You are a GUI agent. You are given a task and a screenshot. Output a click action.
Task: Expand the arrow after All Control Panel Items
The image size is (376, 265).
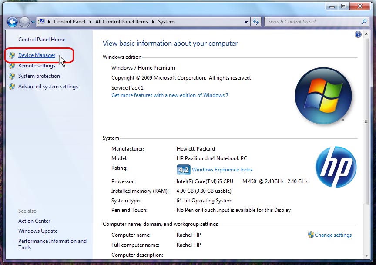(153, 22)
